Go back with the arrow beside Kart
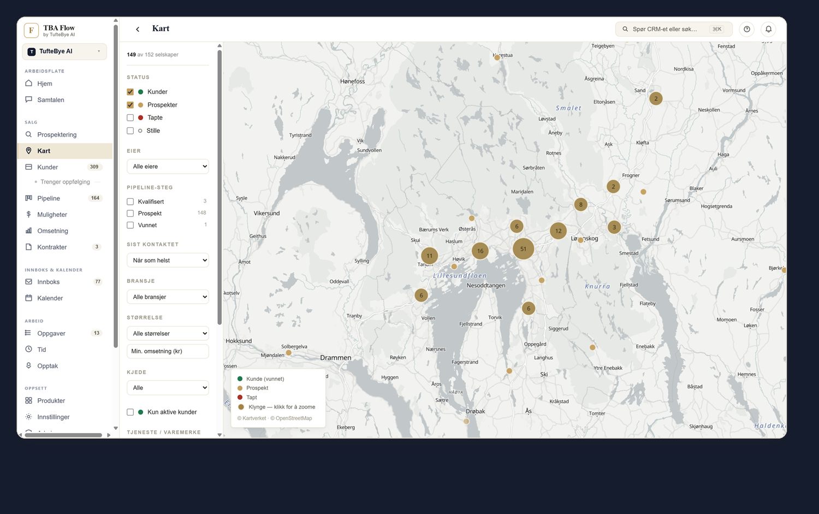 138,29
